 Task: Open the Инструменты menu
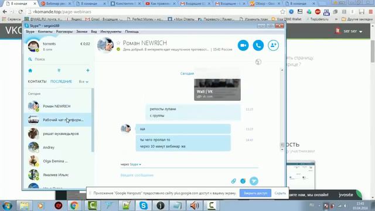click(111, 32)
